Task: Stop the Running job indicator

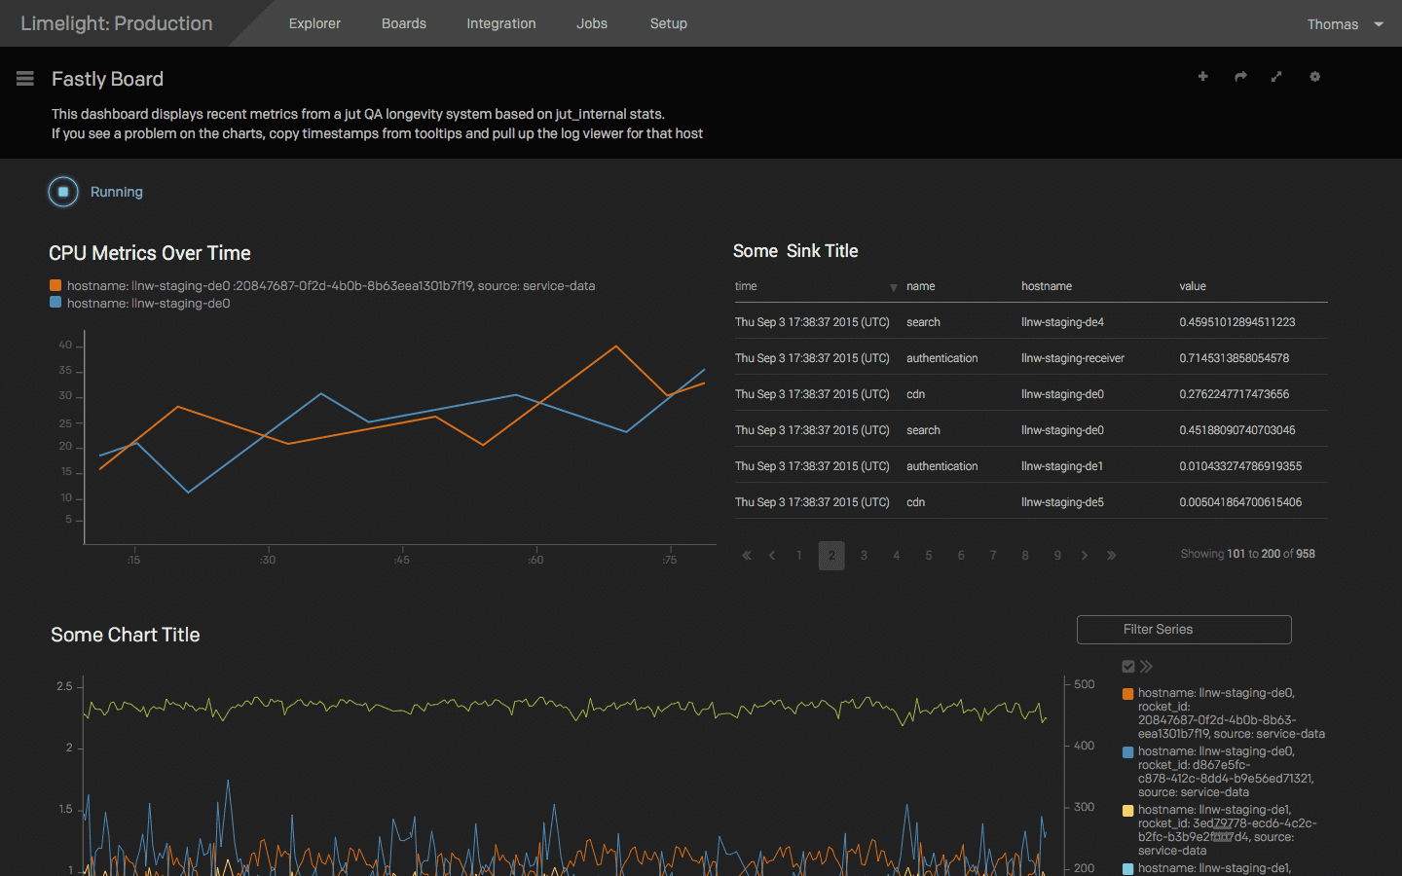Action: (63, 192)
